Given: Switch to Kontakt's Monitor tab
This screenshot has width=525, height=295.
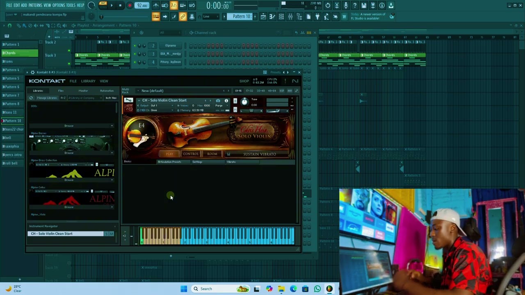Looking at the screenshot, I should pyautogui.click(x=83, y=91).
